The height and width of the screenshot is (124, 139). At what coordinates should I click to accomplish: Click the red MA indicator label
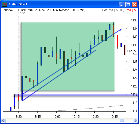132,10
